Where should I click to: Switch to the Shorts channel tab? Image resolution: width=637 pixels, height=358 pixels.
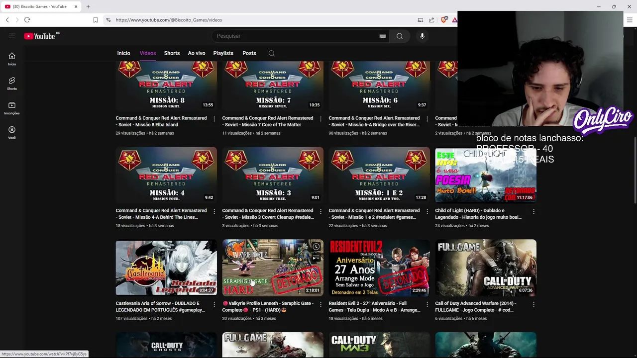tap(172, 53)
